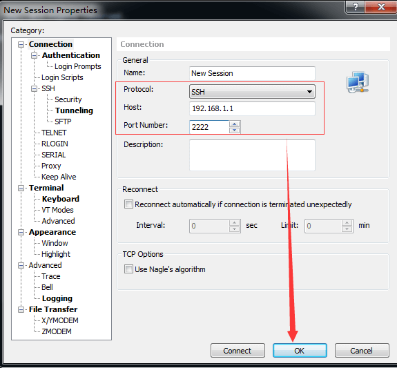Collapse the Terminal tree node
This screenshot has width=397, height=368.
[x=21, y=188]
